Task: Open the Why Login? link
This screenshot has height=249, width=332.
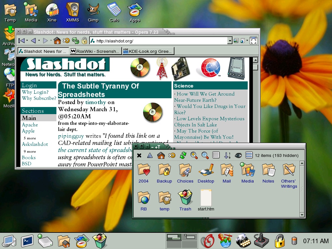Action: click(35, 92)
